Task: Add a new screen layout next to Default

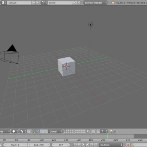Action: click(x=34, y=2)
